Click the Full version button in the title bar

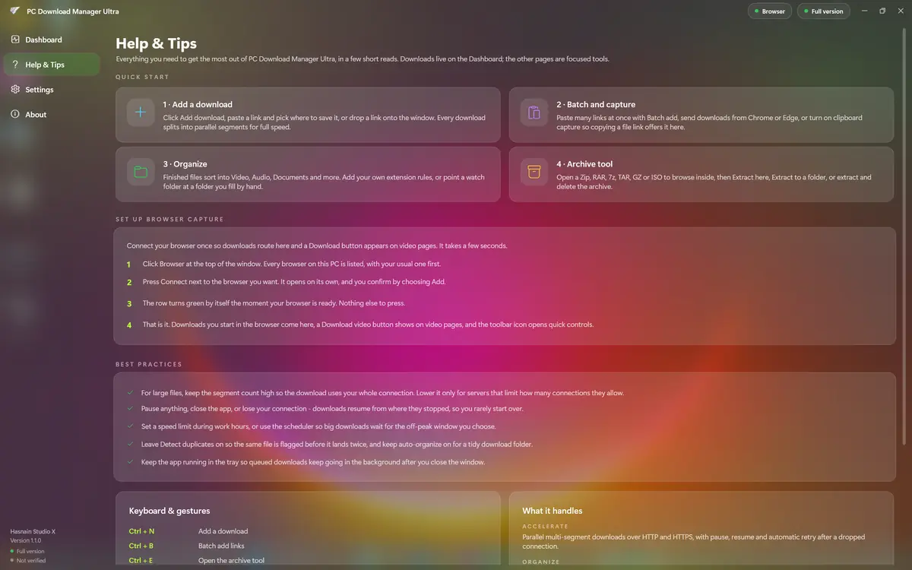coord(823,11)
